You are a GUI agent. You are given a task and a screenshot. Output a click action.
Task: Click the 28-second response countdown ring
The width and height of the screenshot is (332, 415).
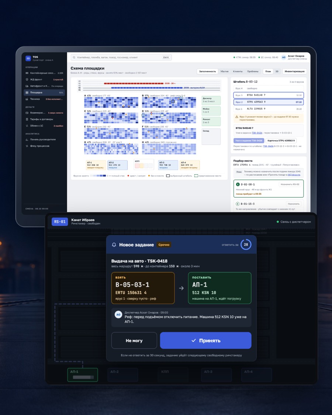click(246, 245)
